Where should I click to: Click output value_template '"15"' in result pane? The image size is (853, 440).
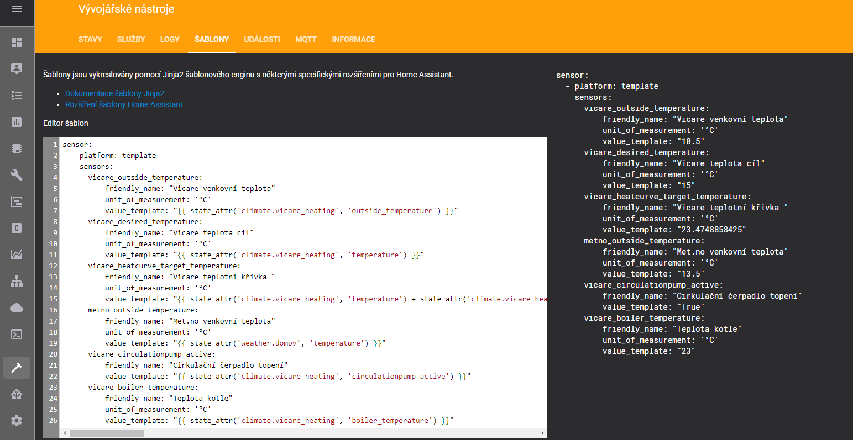687,185
